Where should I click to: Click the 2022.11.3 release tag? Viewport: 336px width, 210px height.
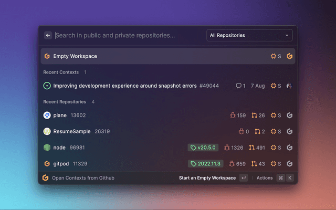click(x=205, y=164)
